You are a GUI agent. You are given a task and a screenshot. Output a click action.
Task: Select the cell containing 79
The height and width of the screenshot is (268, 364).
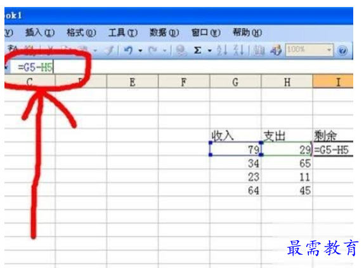[235, 149]
